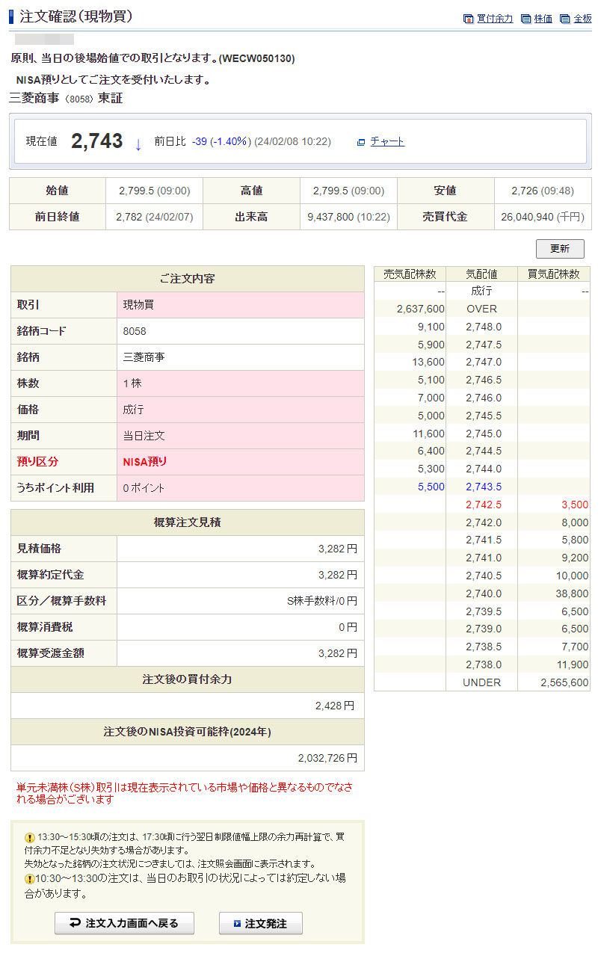Click the warning icon beside the 13:30～15:30 notice
The image size is (601, 953).
30,838
